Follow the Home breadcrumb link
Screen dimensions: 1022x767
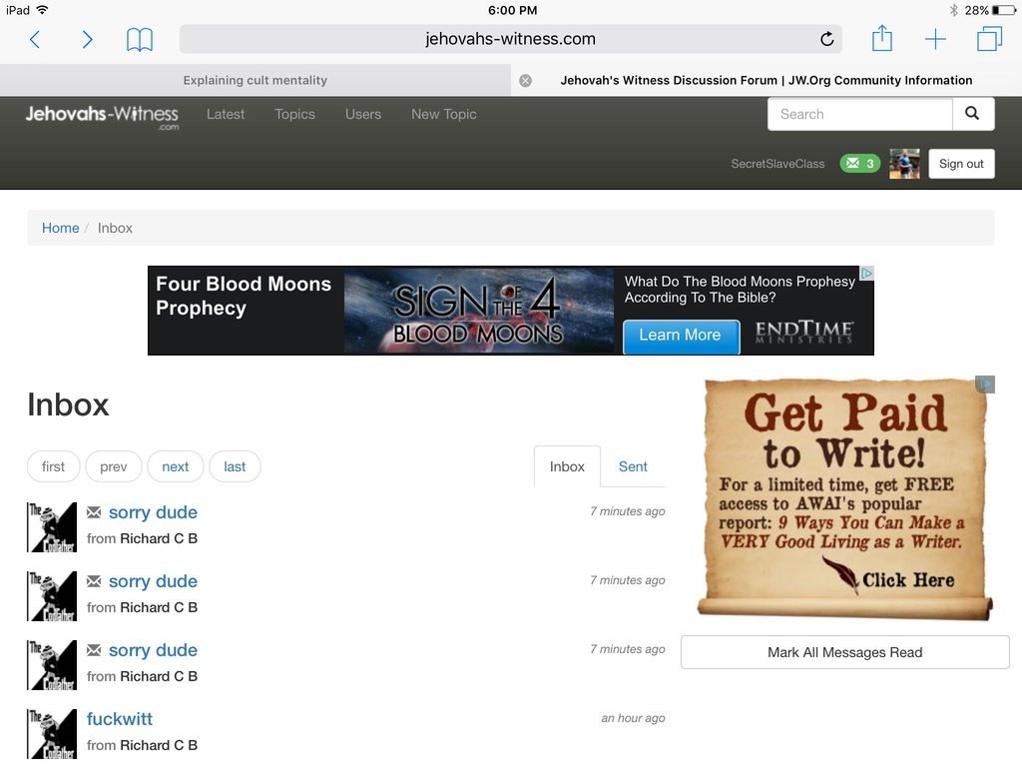(x=61, y=228)
